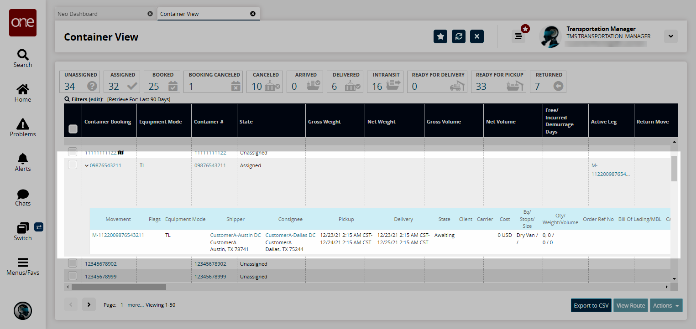The width and height of the screenshot is (696, 329).
Task: Click the Export to CSV button
Action: pos(591,306)
